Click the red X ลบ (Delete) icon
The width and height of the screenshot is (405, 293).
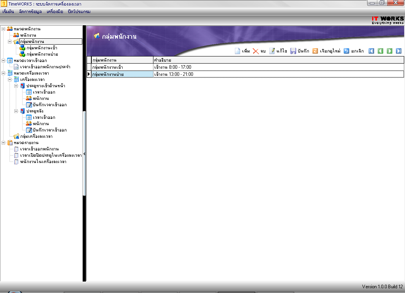(x=256, y=51)
